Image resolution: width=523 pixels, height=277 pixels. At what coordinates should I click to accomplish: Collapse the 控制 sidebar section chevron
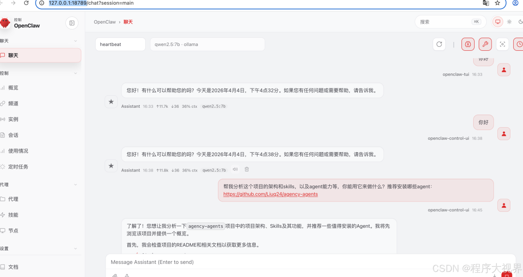coord(76,73)
